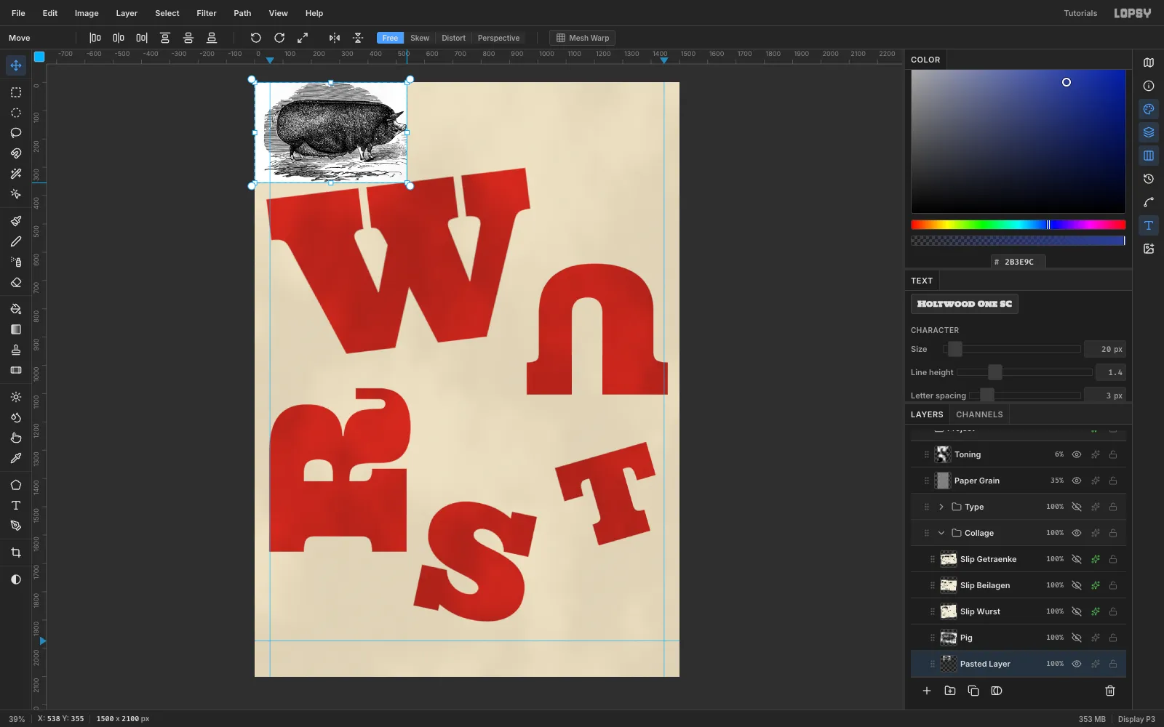Enable Perspective transform mode

pyautogui.click(x=498, y=38)
